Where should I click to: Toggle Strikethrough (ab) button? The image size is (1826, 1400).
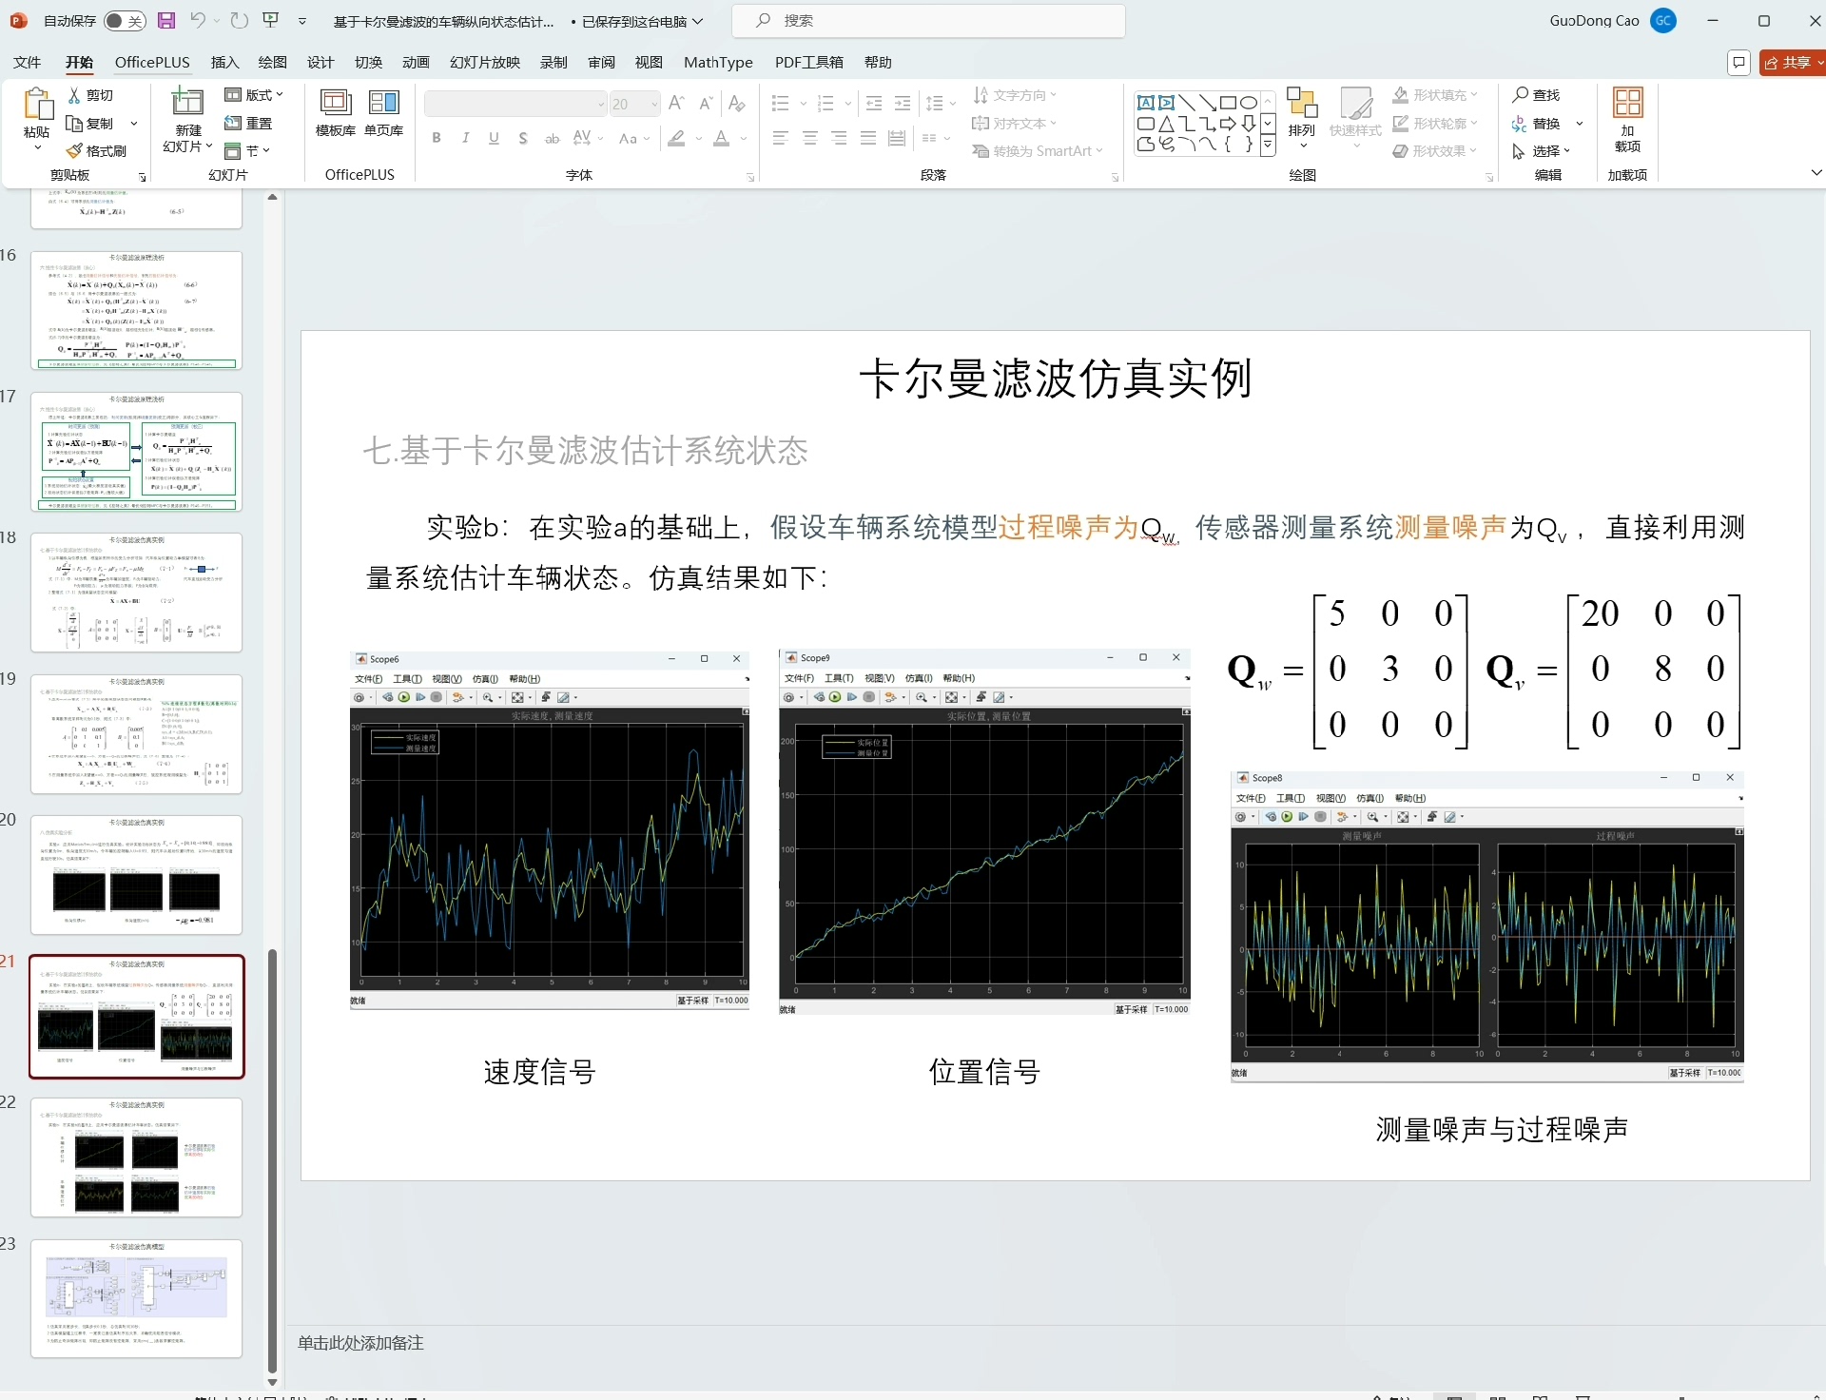(552, 138)
